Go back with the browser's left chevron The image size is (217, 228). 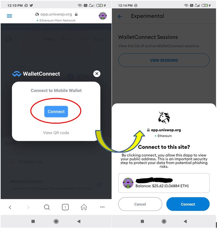pos(10,207)
